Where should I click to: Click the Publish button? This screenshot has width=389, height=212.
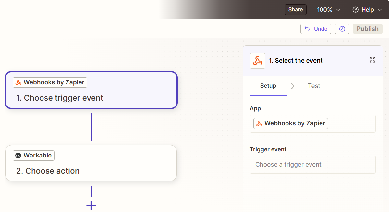click(x=367, y=29)
